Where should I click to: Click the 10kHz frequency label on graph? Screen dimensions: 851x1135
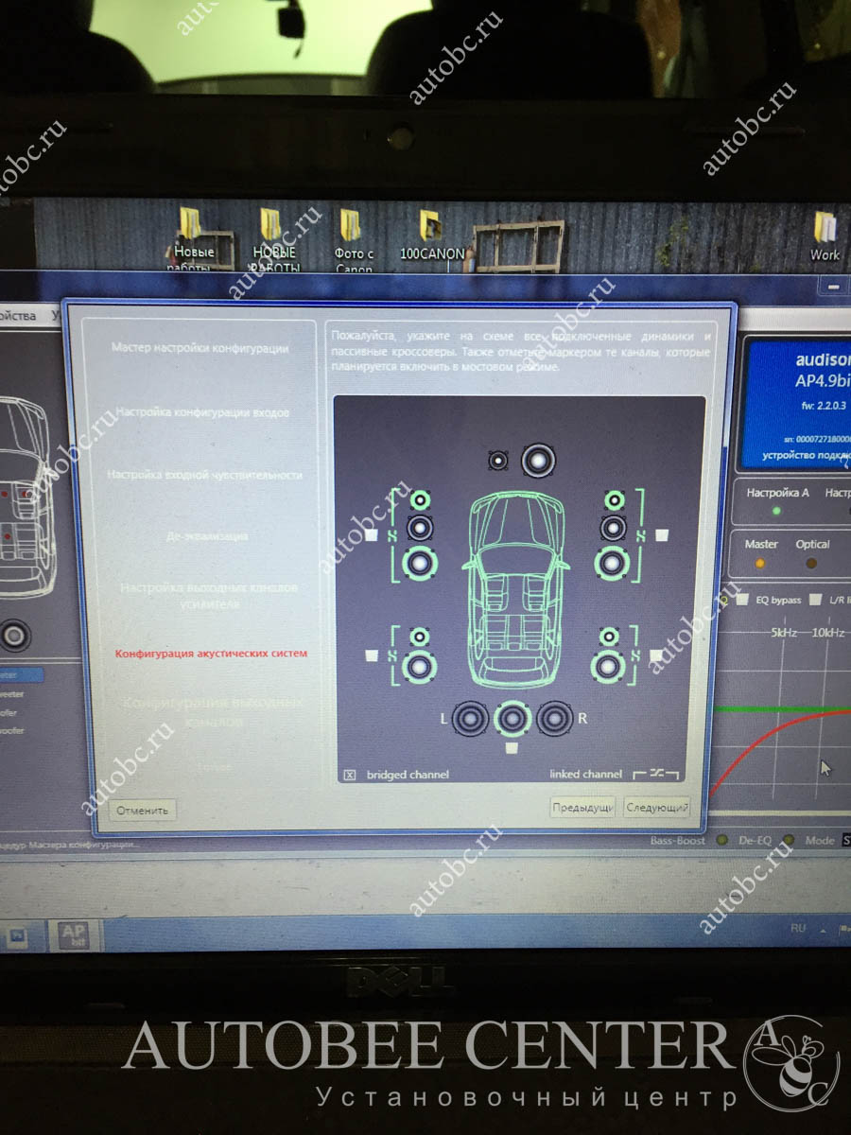pos(826,631)
